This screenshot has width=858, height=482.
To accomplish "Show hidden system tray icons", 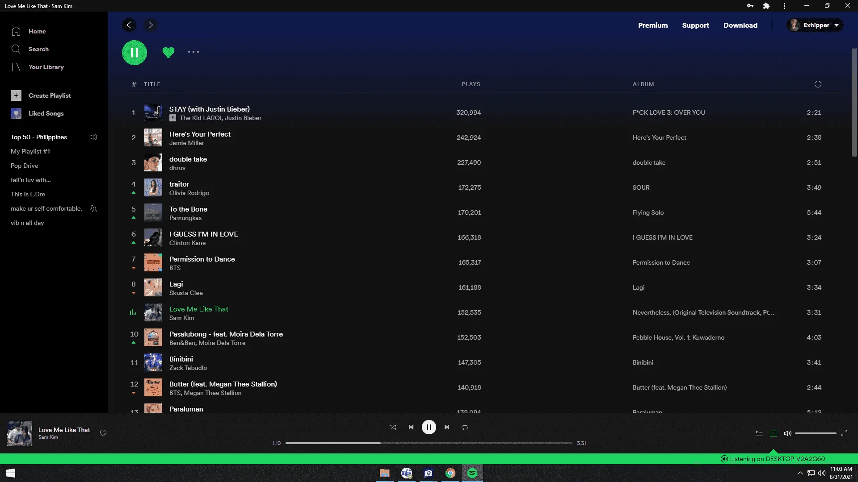I will (x=800, y=473).
